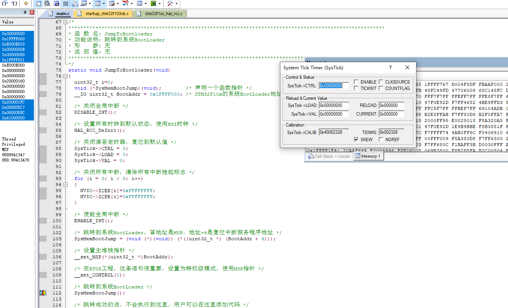
Task: Click the Call Stack + Locals tab icon
Action: tap(311, 156)
